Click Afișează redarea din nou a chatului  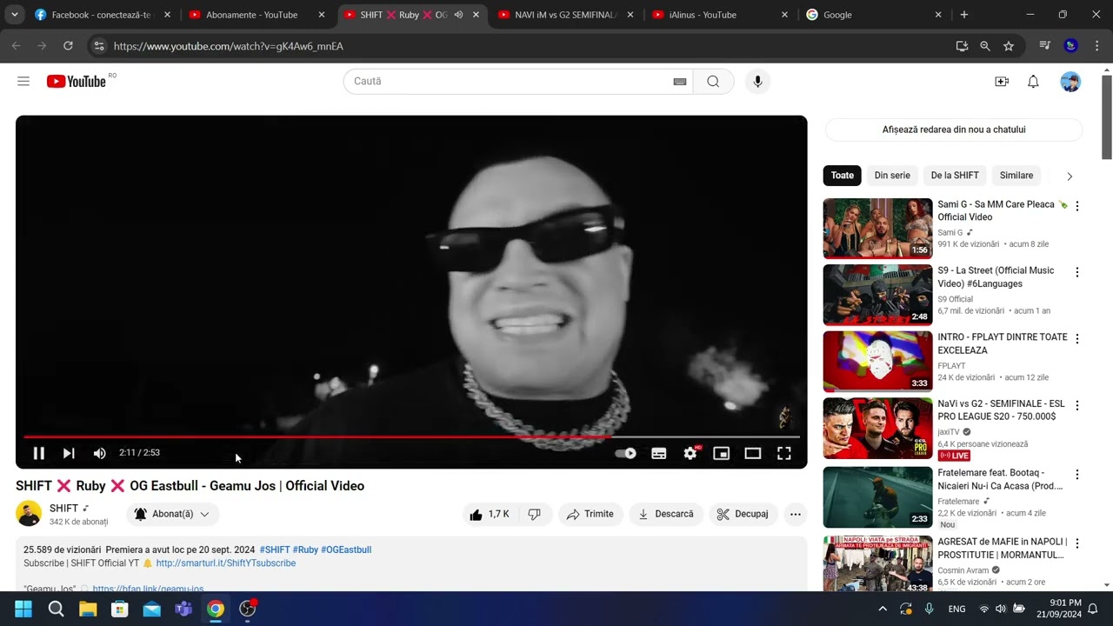954,130
